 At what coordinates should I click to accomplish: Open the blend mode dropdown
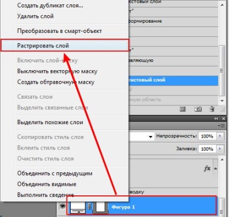pos(142,137)
